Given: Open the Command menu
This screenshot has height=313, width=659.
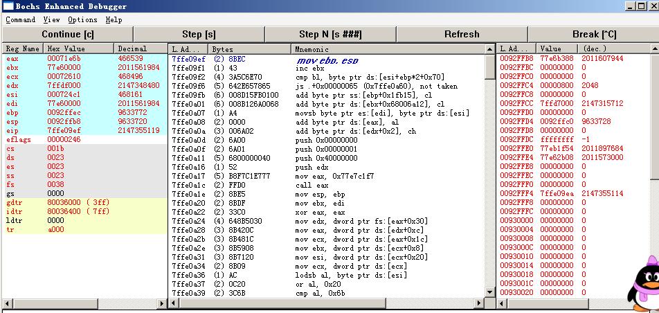Looking at the screenshot, I should click(x=20, y=20).
